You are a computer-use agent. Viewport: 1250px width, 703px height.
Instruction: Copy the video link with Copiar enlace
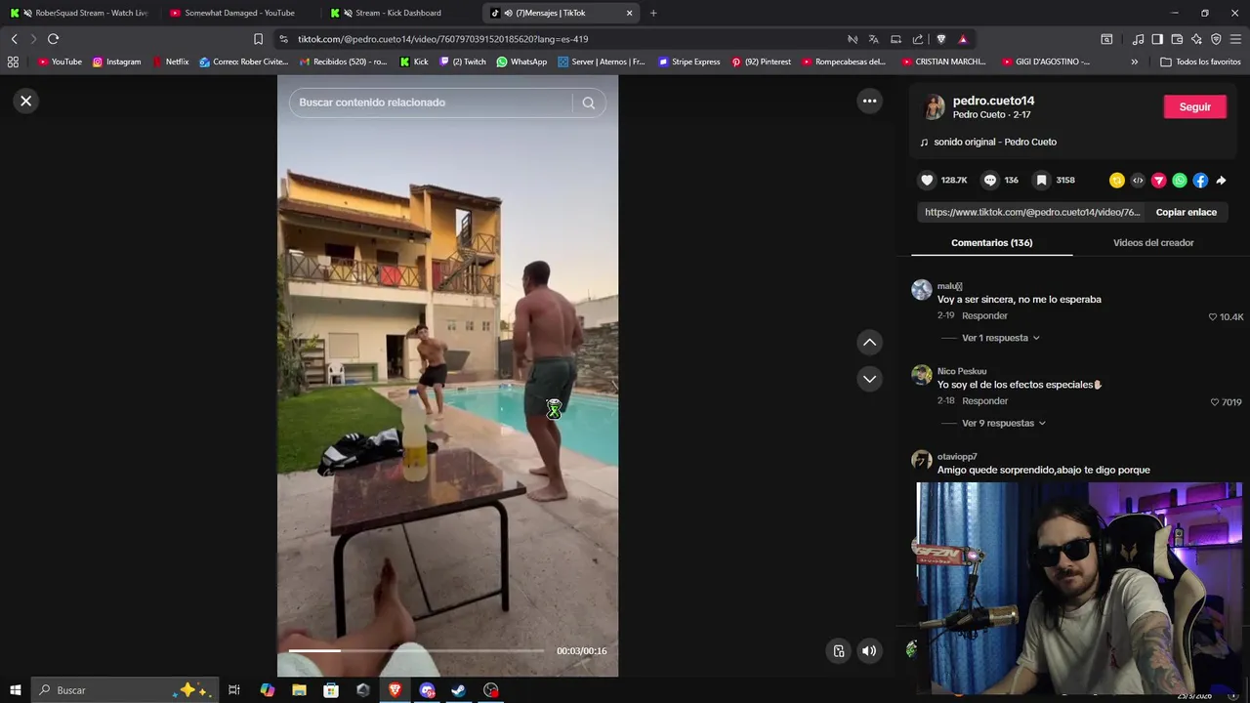pos(1187,212)
